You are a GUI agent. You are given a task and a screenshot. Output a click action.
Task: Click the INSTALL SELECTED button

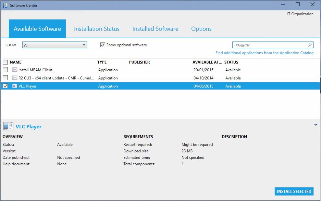click(x=294, y=192)
